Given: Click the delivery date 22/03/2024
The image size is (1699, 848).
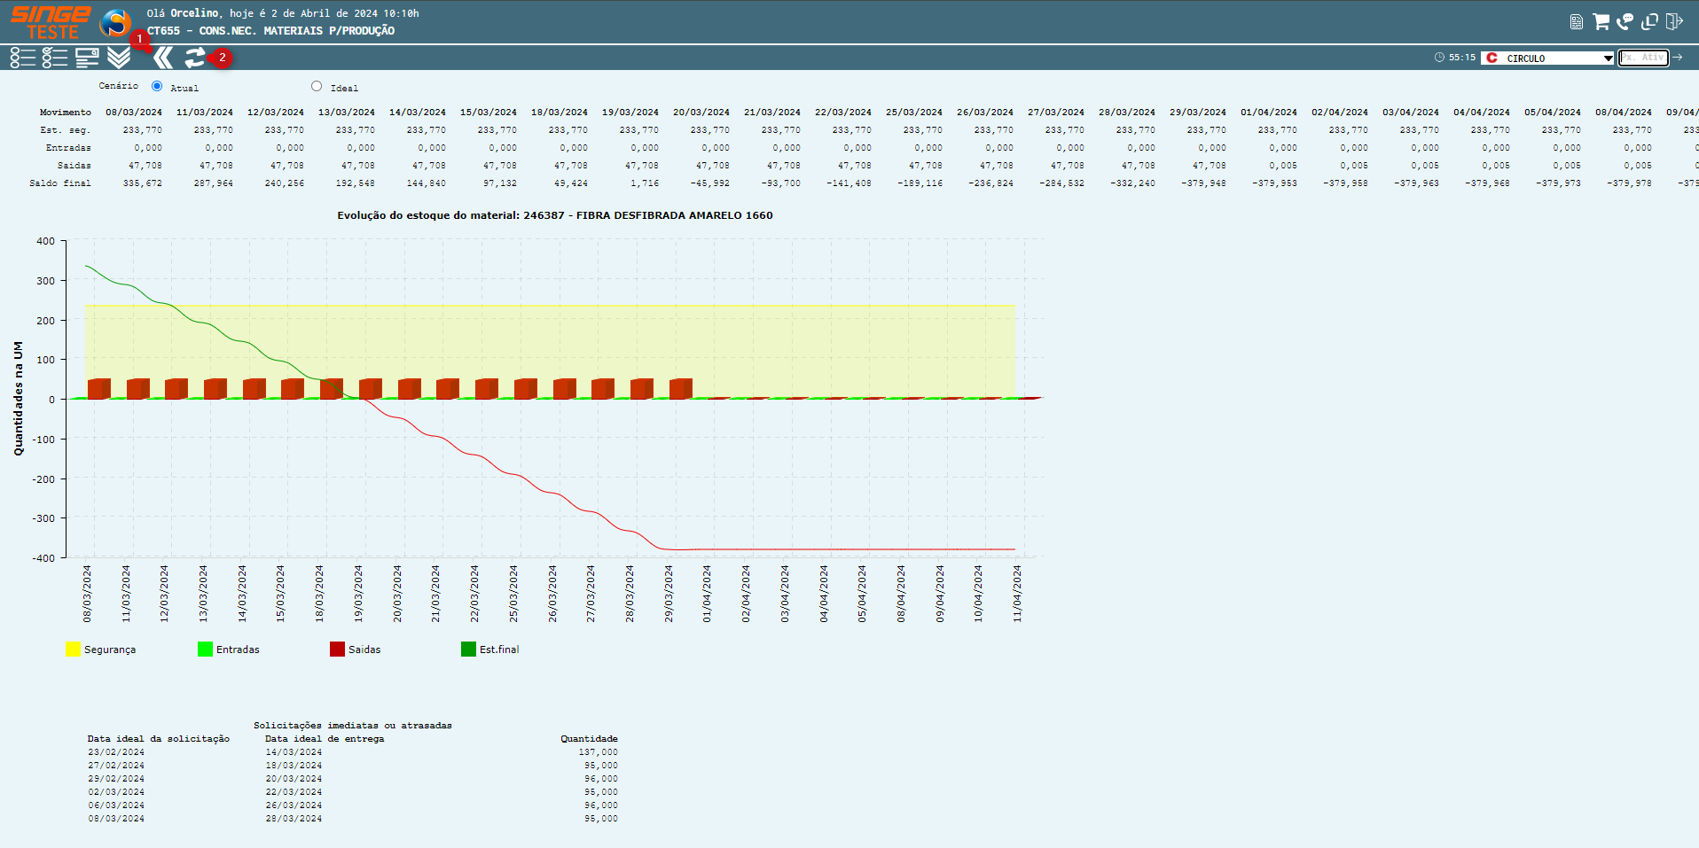Looking at the screenshot, I should click(294, 792).
